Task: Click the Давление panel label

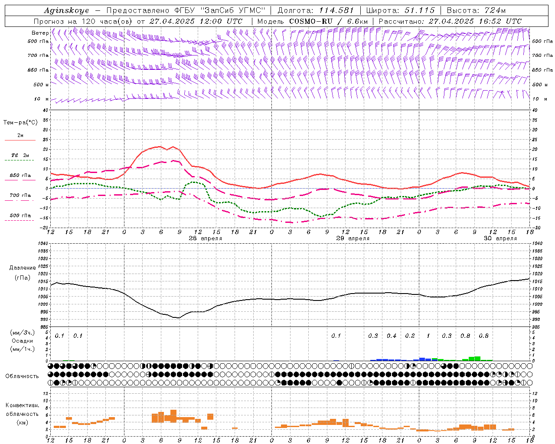Action: pyautogui.click(x=23, y=268)
